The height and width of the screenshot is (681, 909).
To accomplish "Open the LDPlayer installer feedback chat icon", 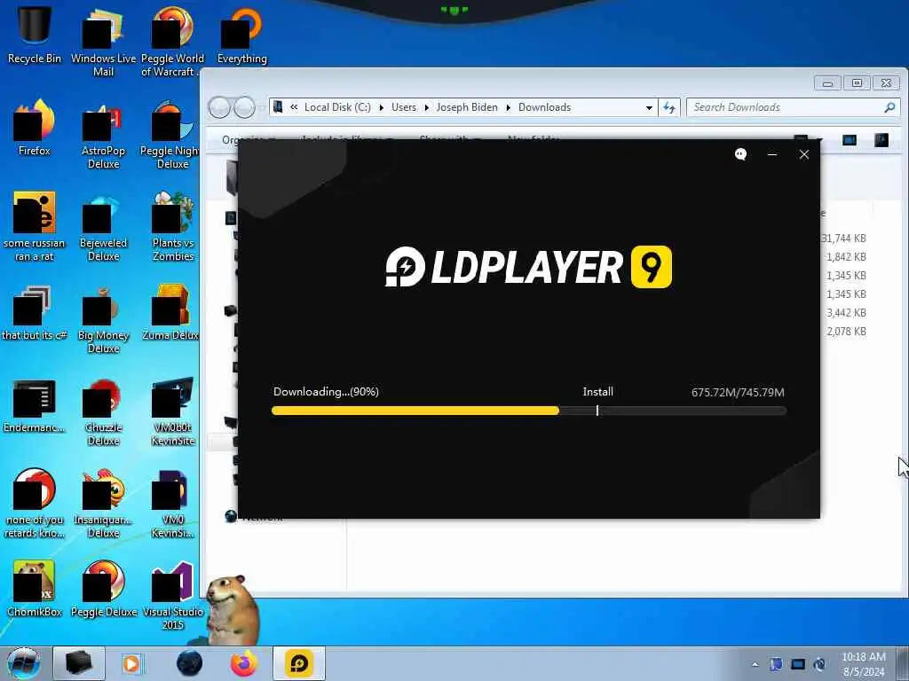I will pos(740,154).
